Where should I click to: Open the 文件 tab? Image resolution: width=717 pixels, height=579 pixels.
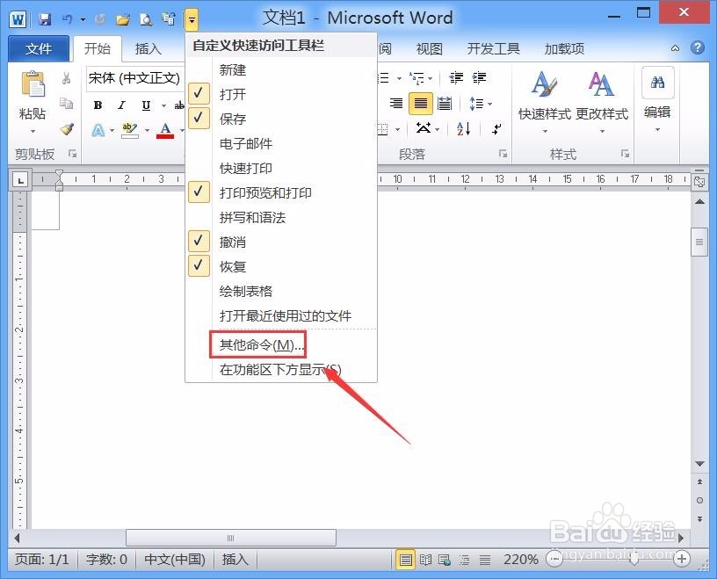click(39, 48)
